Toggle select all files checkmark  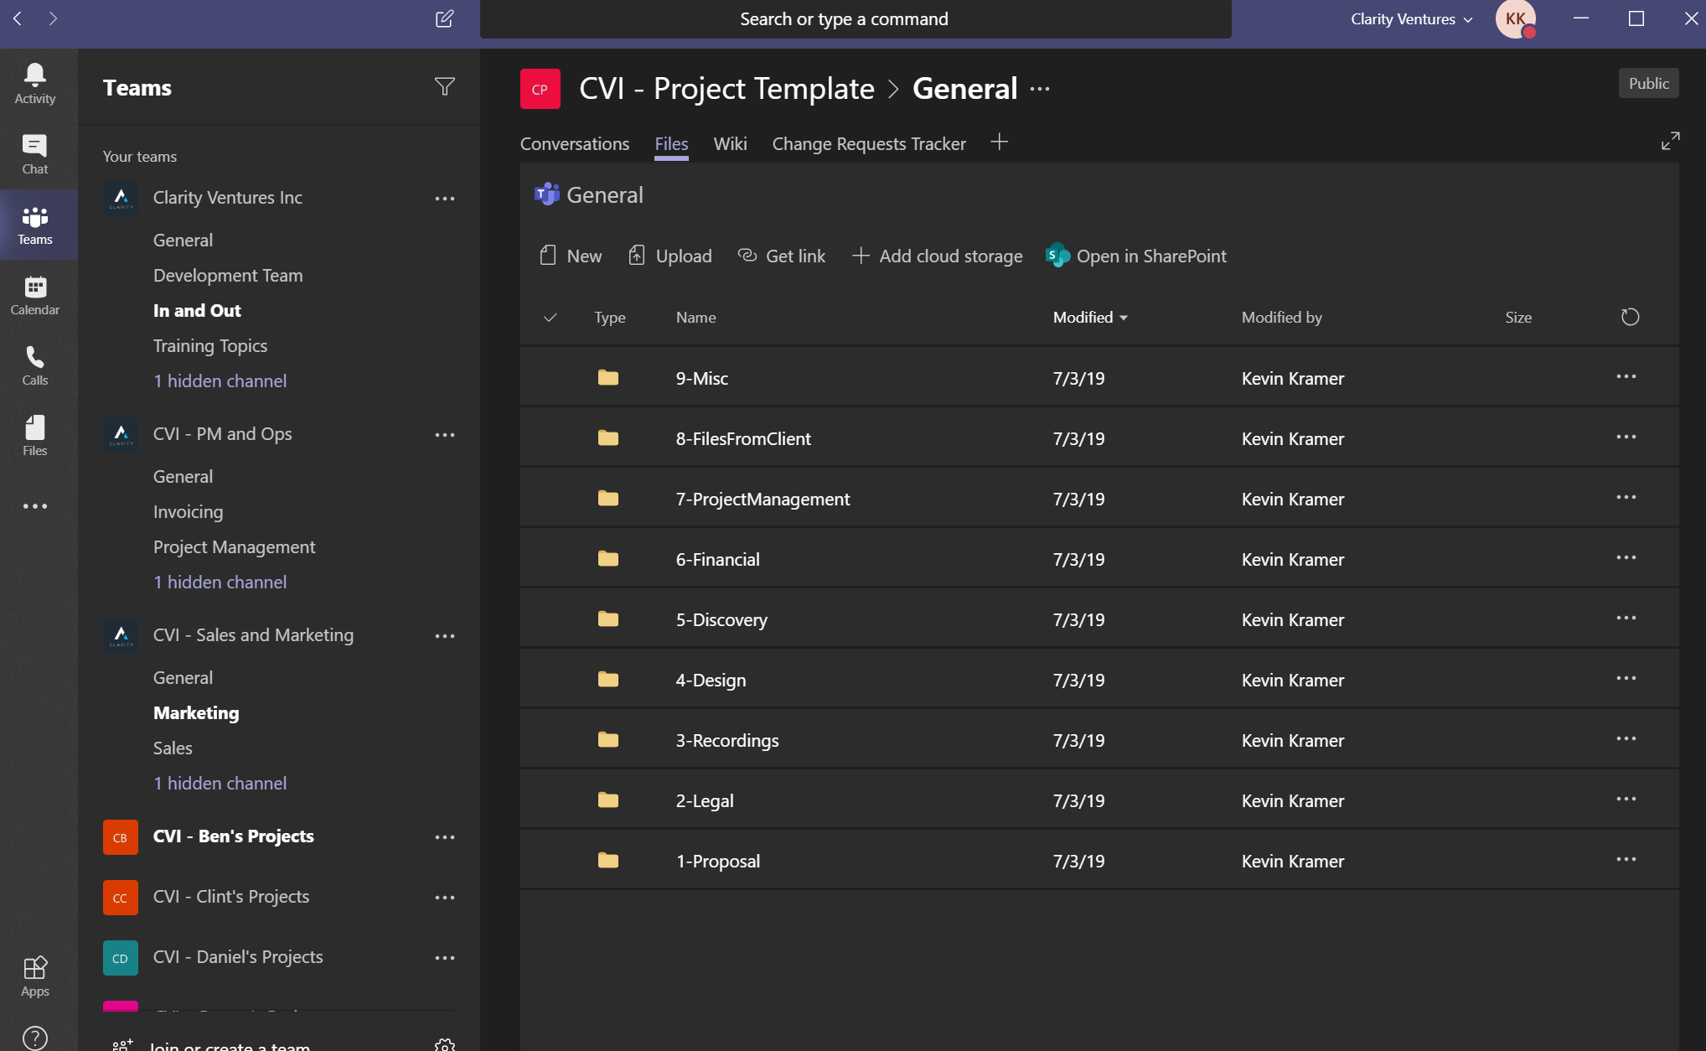coord(550,317)
